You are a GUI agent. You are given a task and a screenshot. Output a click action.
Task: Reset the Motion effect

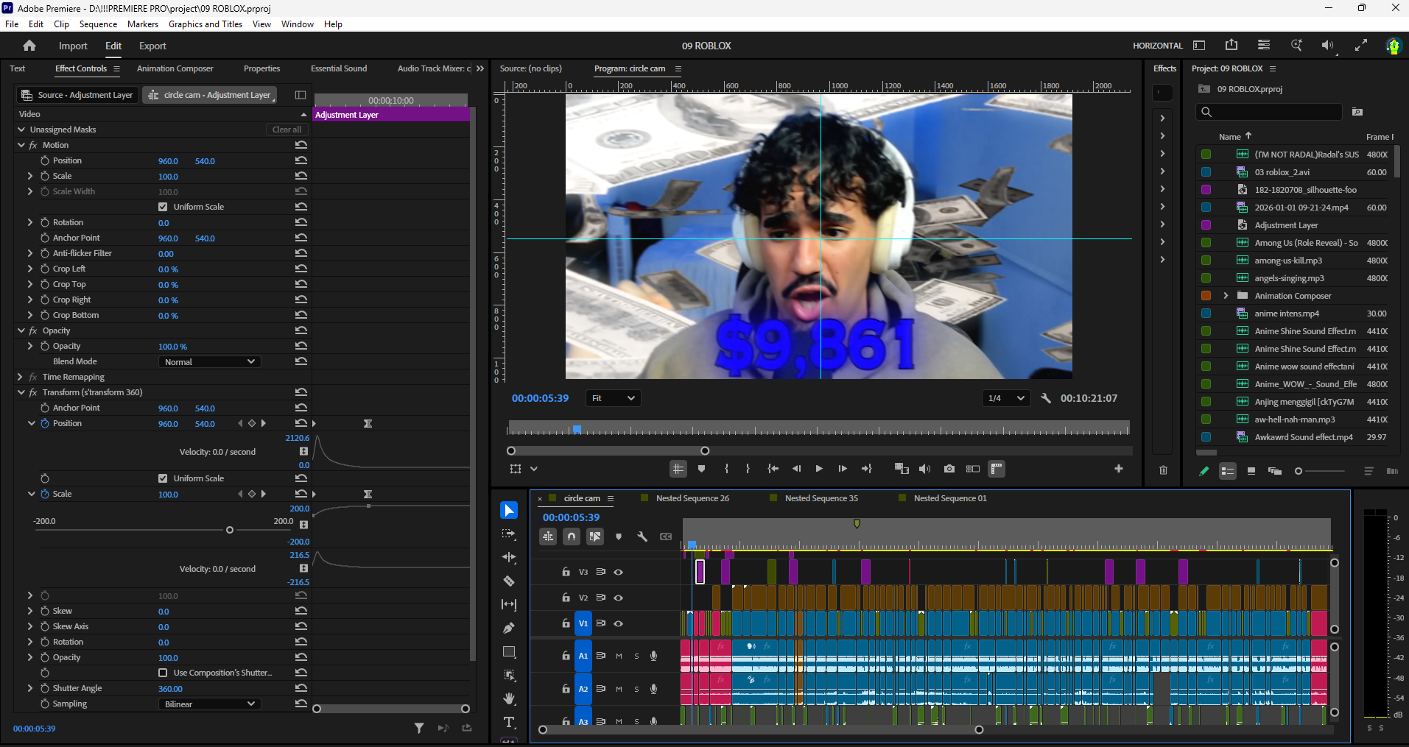click(301, 145)
